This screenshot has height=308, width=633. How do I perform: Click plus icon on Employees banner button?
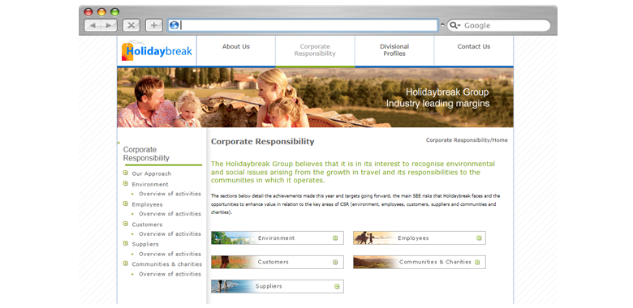(479, 237)
